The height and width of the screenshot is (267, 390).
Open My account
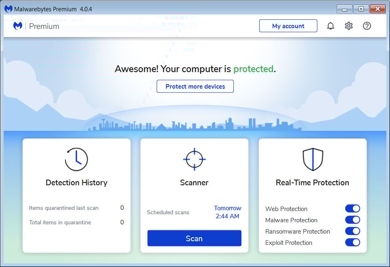288,26
